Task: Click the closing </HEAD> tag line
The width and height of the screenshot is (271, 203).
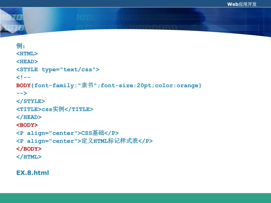Action: (29, 117)
